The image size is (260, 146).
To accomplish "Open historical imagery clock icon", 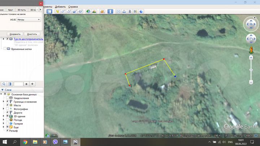I will pyautogui.click(x=88, y=12).
